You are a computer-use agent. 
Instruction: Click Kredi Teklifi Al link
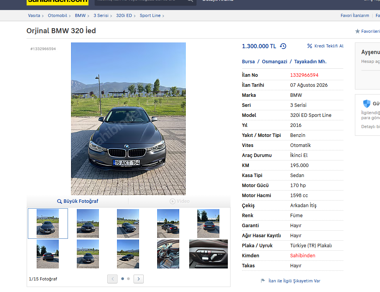tap(329, 46)
